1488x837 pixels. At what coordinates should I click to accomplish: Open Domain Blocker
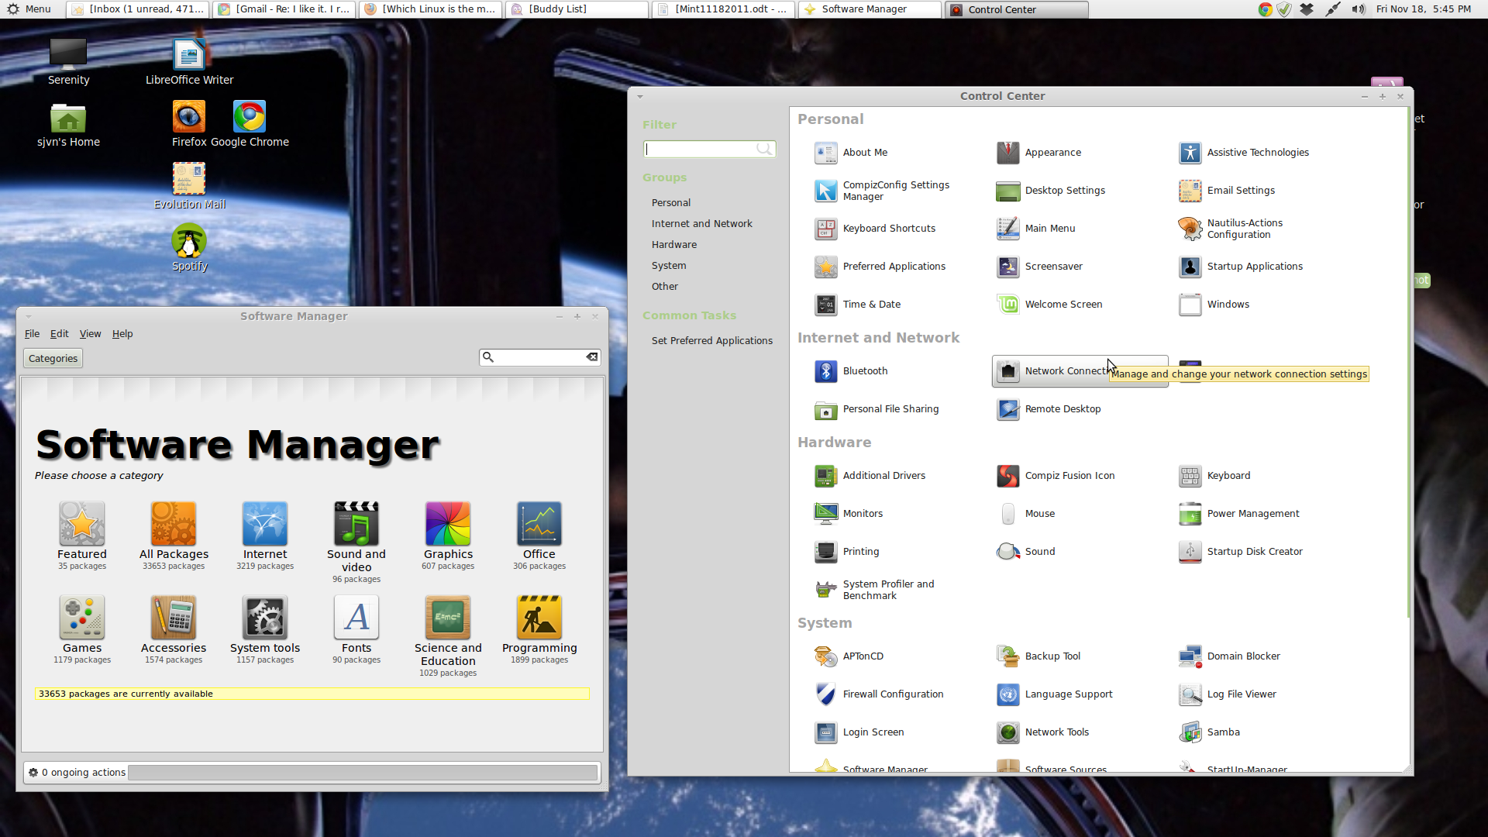(1229, 656)
